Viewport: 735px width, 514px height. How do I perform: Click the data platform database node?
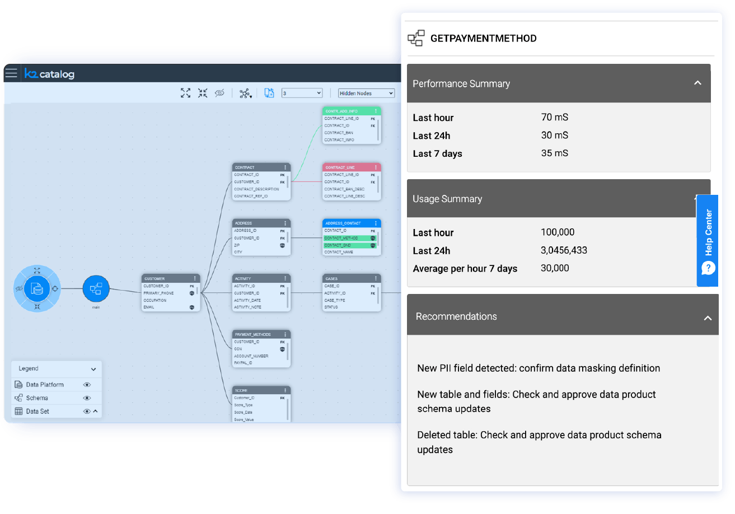(37, 289)
